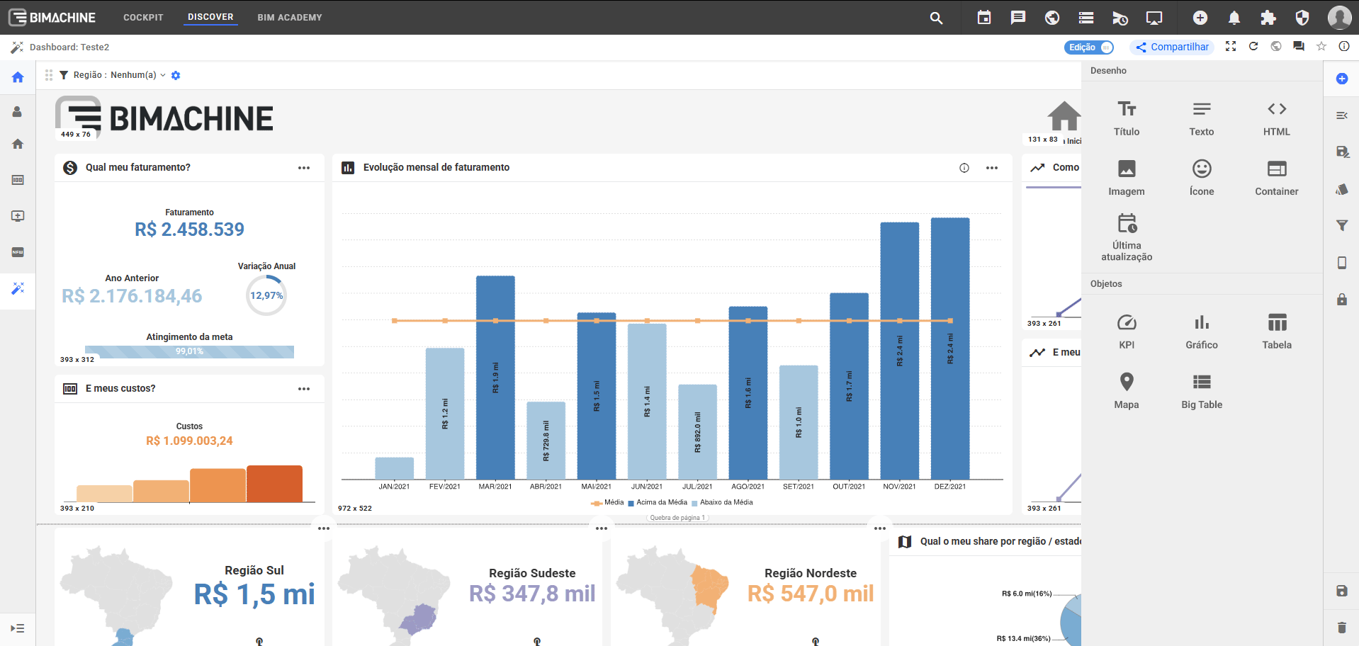The width and height of the screenshot is (1359, 646).
Task: Save dashboard using bottom-right save icon
Action: 1341,591
